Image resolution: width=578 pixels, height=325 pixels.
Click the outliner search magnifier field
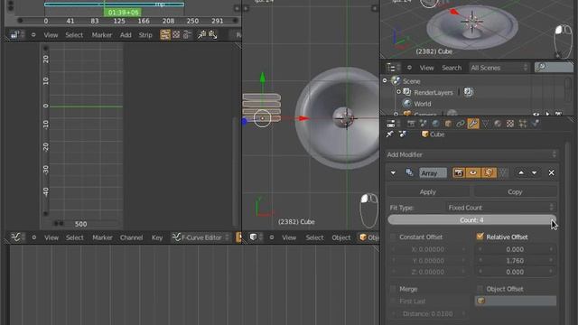(554, 68)
